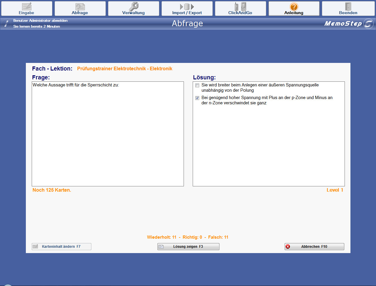Launch ClickAndGo via the phone icon
This screenshot has height=286, width=376.
pyautogui.click(x=240, y=7)
